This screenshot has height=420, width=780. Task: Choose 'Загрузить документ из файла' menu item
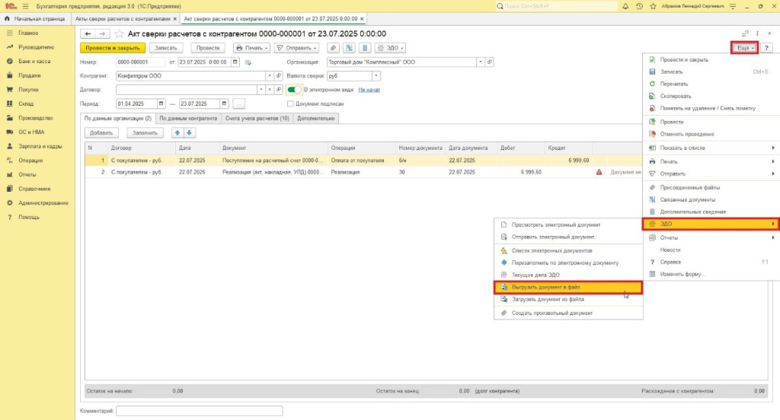pyautogui.click(x=548, y=300)
